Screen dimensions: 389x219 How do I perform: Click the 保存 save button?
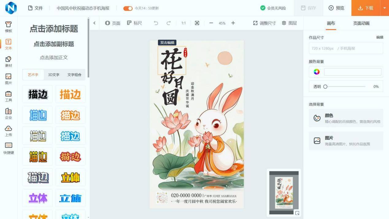(x=308, y=8)
